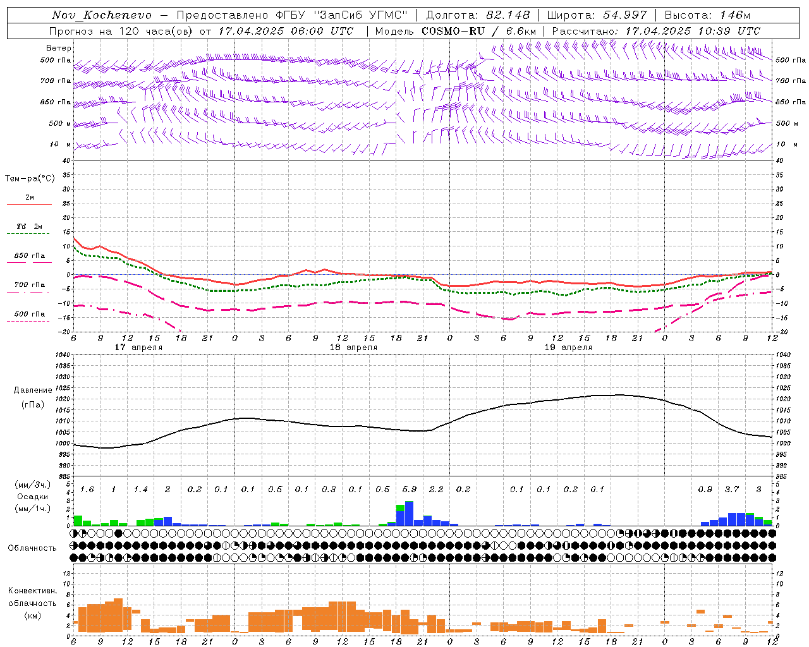Click the 'Высота: 146м' header value
This screenshot has width=809, height=647.
pyautogui.click(x=707, y=15)
